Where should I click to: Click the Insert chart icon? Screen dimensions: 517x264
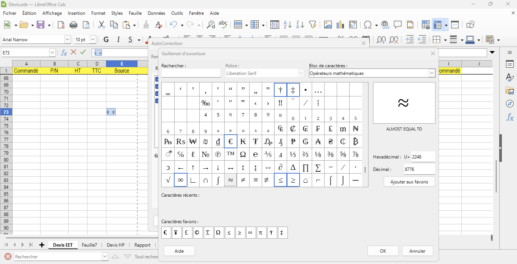[x=341, y=25]
